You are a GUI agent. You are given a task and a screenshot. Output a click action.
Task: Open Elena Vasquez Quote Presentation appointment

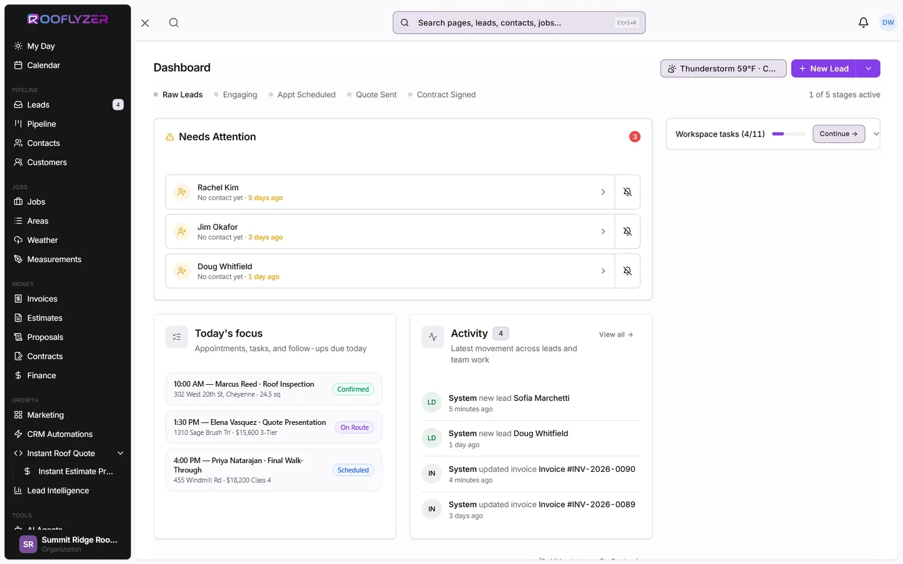click(274, 427)
